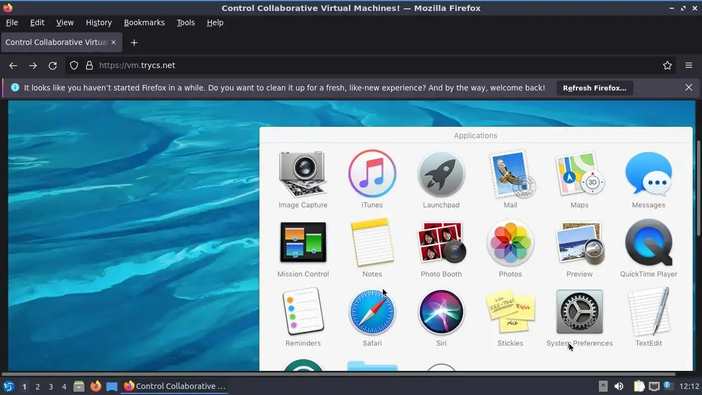Screen dimensions: 702x395
Task: Click the Applications window title
Action: point(475,136)
